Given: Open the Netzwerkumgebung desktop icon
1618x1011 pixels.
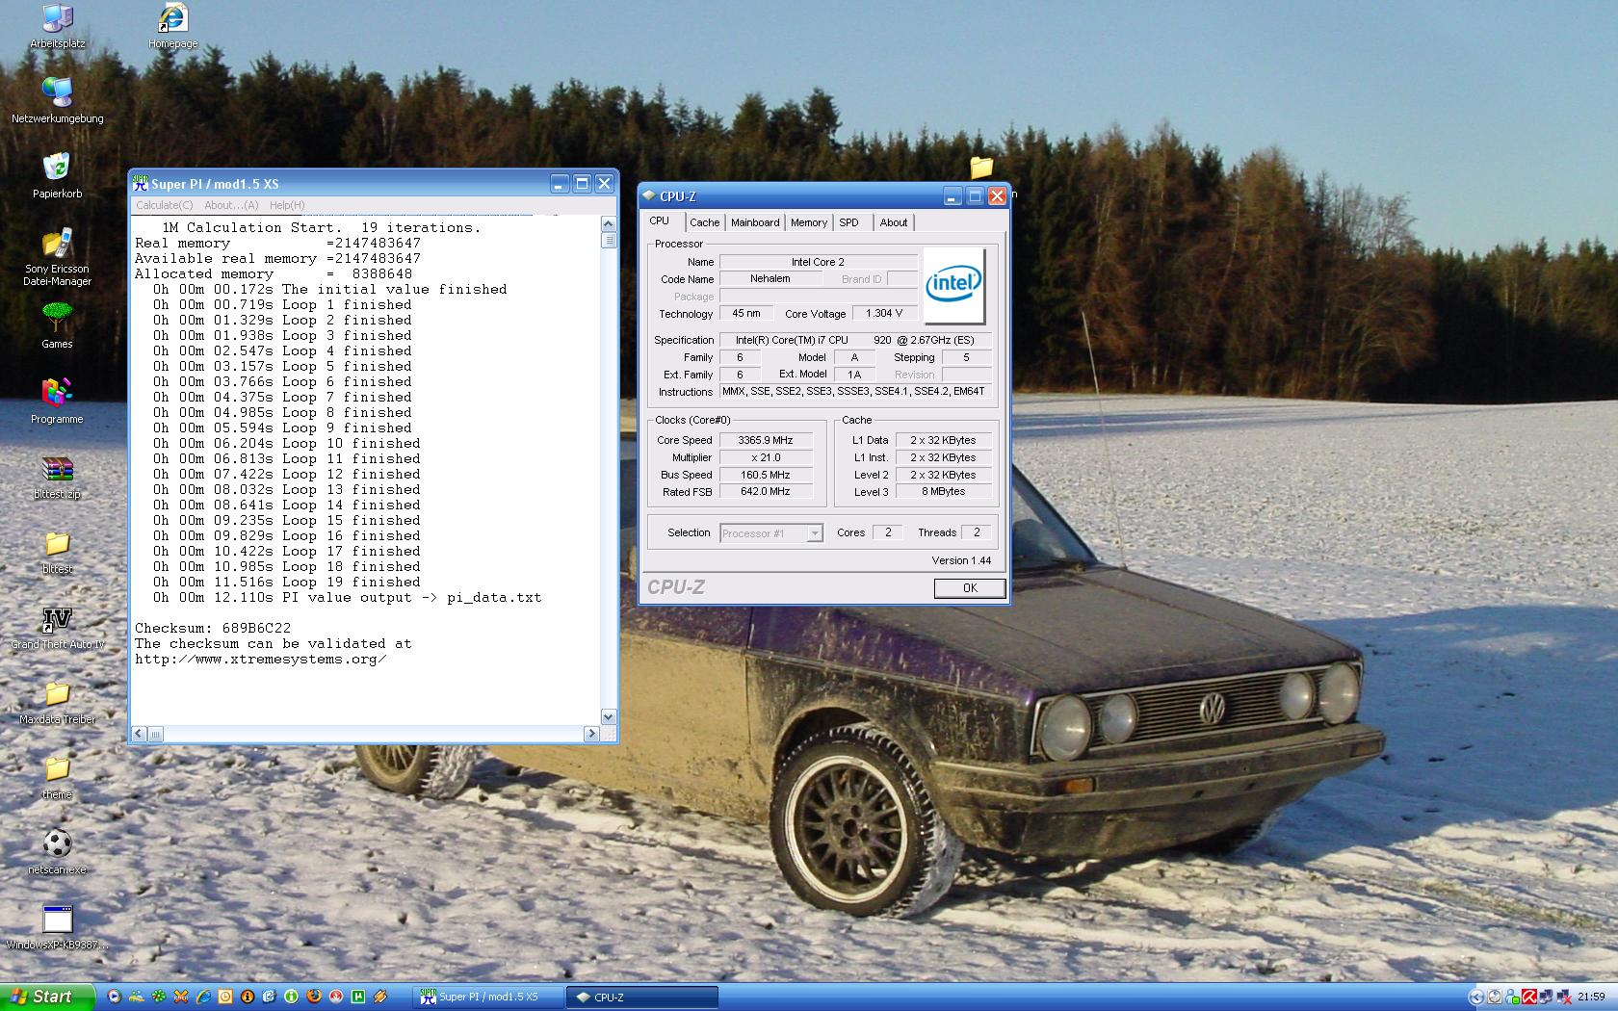Looking at the screenshot, I should pos(57,93).
